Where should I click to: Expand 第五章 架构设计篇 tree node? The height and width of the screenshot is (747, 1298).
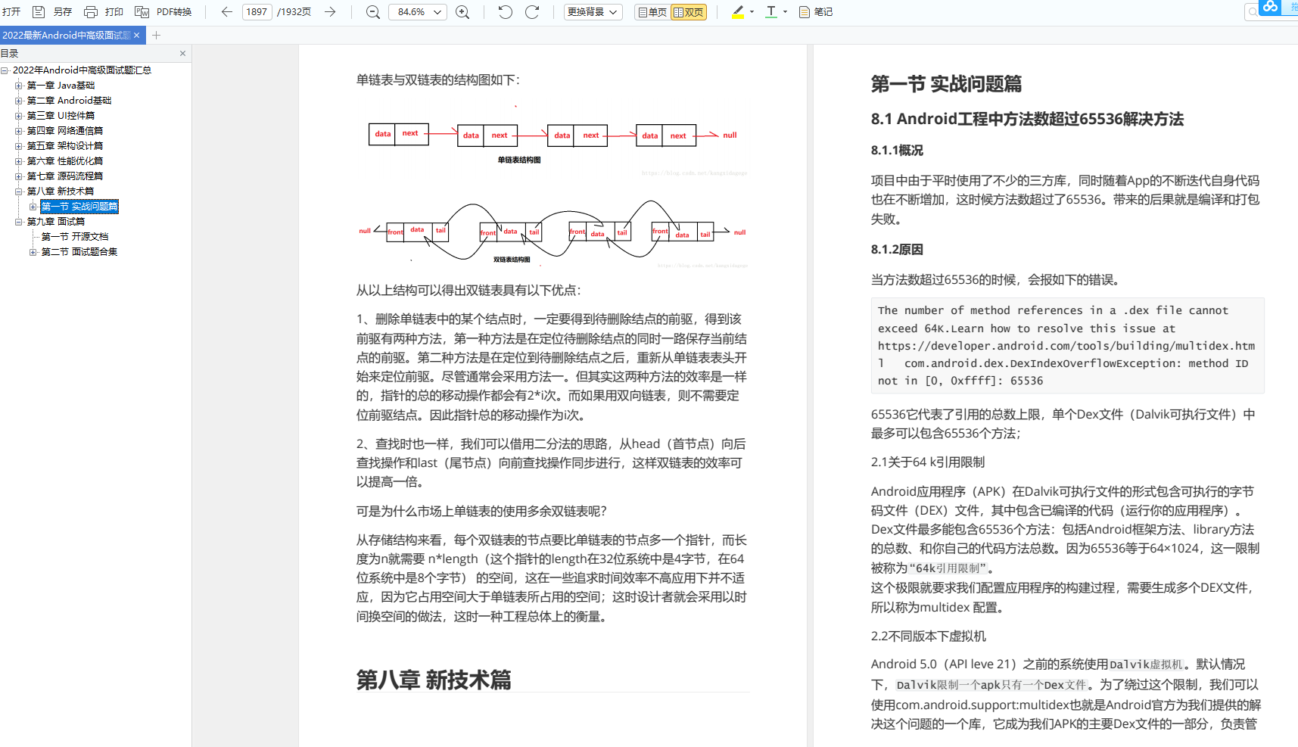(19, 146)
